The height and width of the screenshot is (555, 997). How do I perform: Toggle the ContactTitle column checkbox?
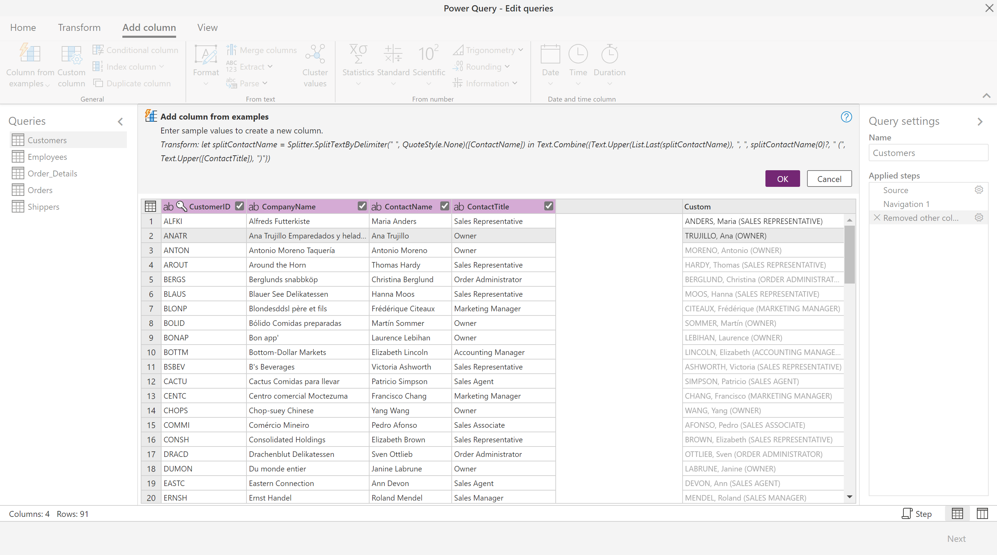tap(548, 206)
